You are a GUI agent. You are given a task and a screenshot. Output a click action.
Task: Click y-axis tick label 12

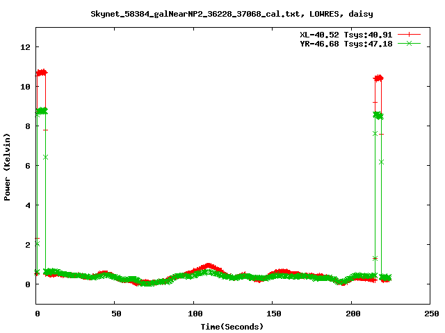click(25, 47)
